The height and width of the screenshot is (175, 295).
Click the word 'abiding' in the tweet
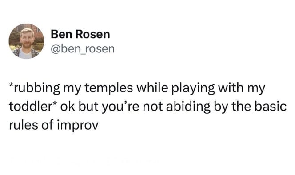tap(188, 107)
